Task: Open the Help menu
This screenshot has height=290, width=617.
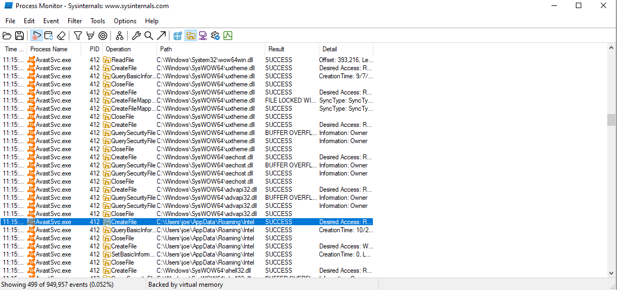Action: coord(152,21)
